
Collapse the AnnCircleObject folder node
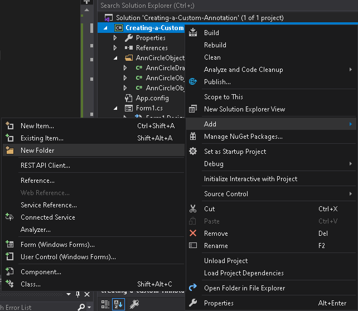click(x=115, y=58)
